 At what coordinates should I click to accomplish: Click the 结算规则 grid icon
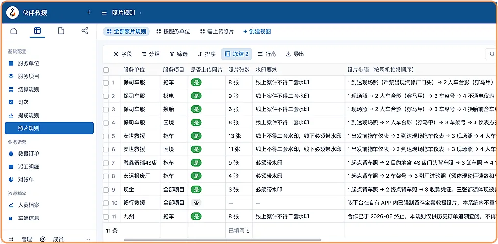click(11, 90)
